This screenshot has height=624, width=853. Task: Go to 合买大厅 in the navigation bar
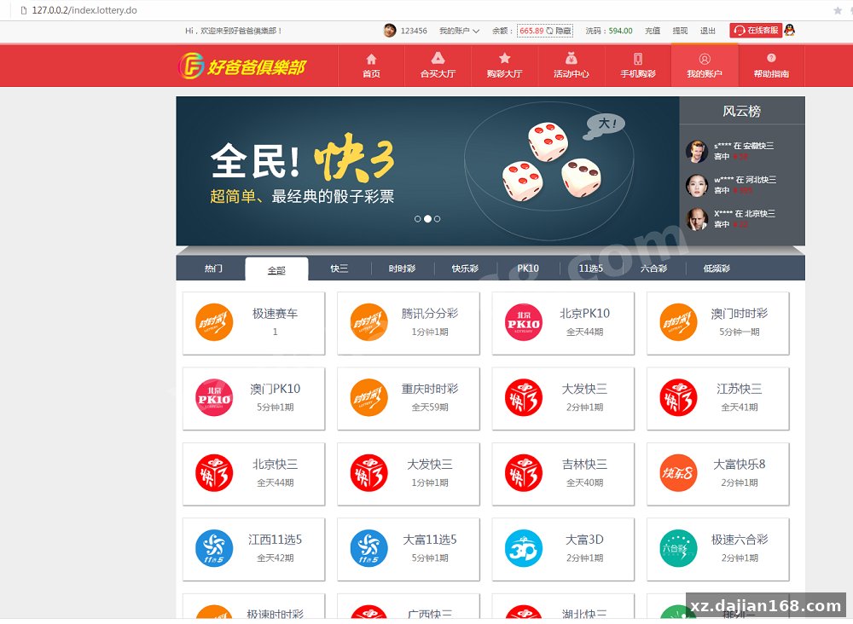tap(438, 66)
